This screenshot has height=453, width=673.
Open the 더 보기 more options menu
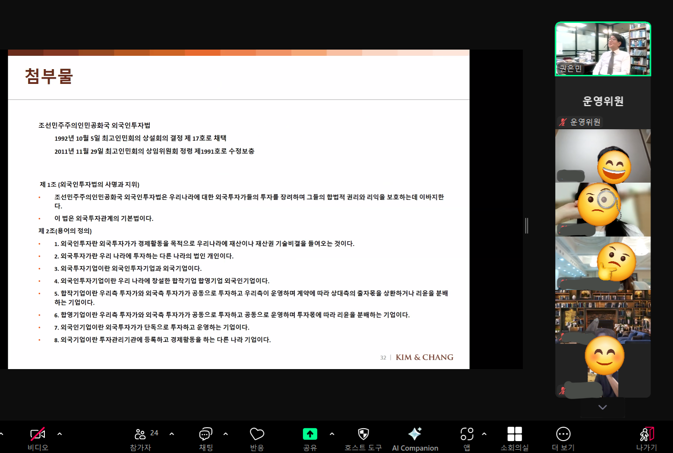[563, 434]
